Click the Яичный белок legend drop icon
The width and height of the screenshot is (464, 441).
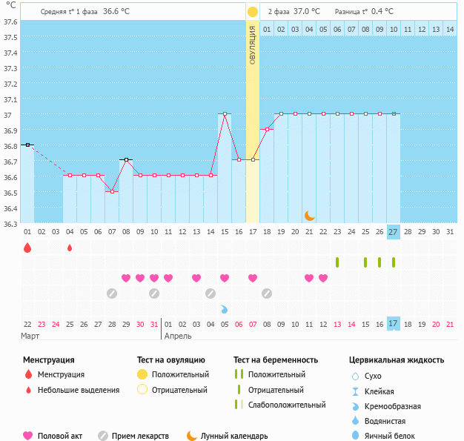point(355,437)
